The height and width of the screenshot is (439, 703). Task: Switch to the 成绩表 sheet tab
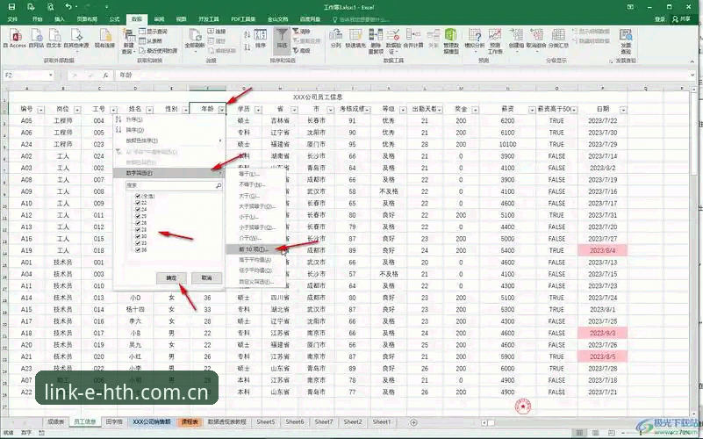point(55,422)
